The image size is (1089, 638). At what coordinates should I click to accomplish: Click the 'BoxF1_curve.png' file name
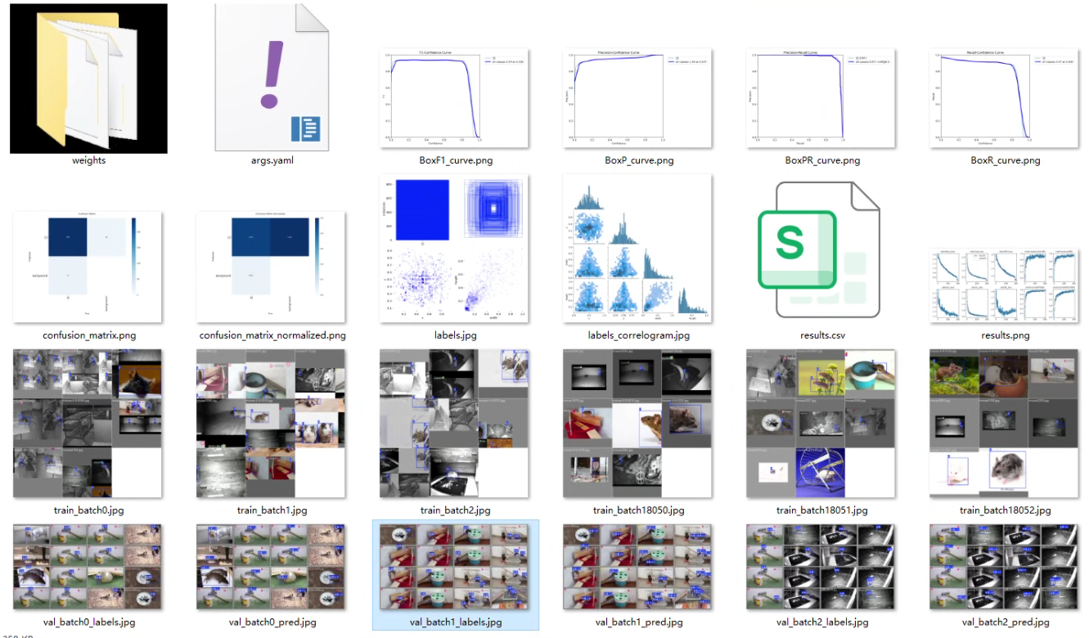455,160
